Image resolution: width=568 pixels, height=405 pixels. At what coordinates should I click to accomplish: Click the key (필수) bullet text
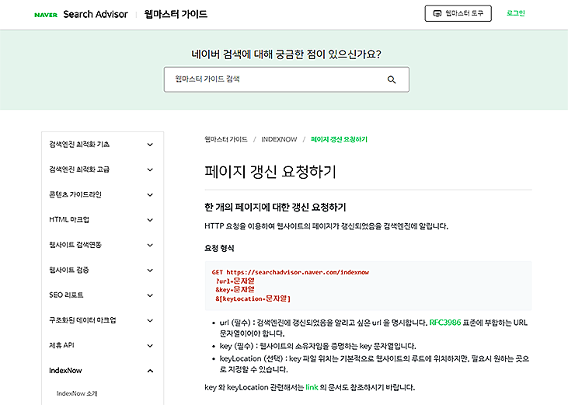[x=318, y=346]
